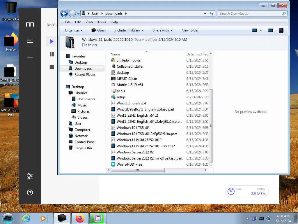Image resolution: width=298 pixels, height=224 pixels.
Task: Open the Motrix task list menu icon
Action: click(x=30, y=41)
